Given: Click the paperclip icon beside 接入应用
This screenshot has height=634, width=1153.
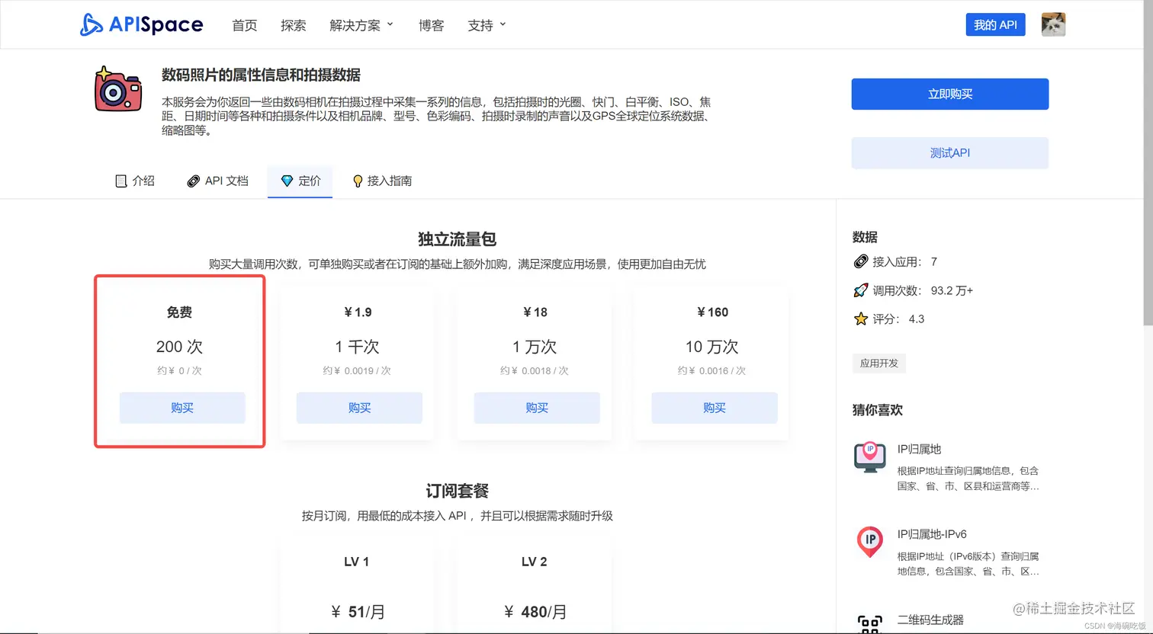Looking at the screenshot, I should [x=859, y=261].
